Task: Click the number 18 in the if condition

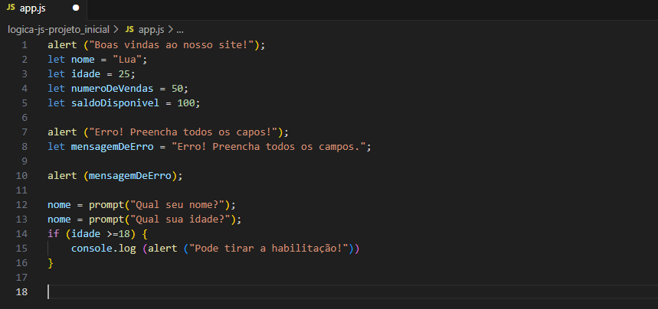Action: click(124, 233)
